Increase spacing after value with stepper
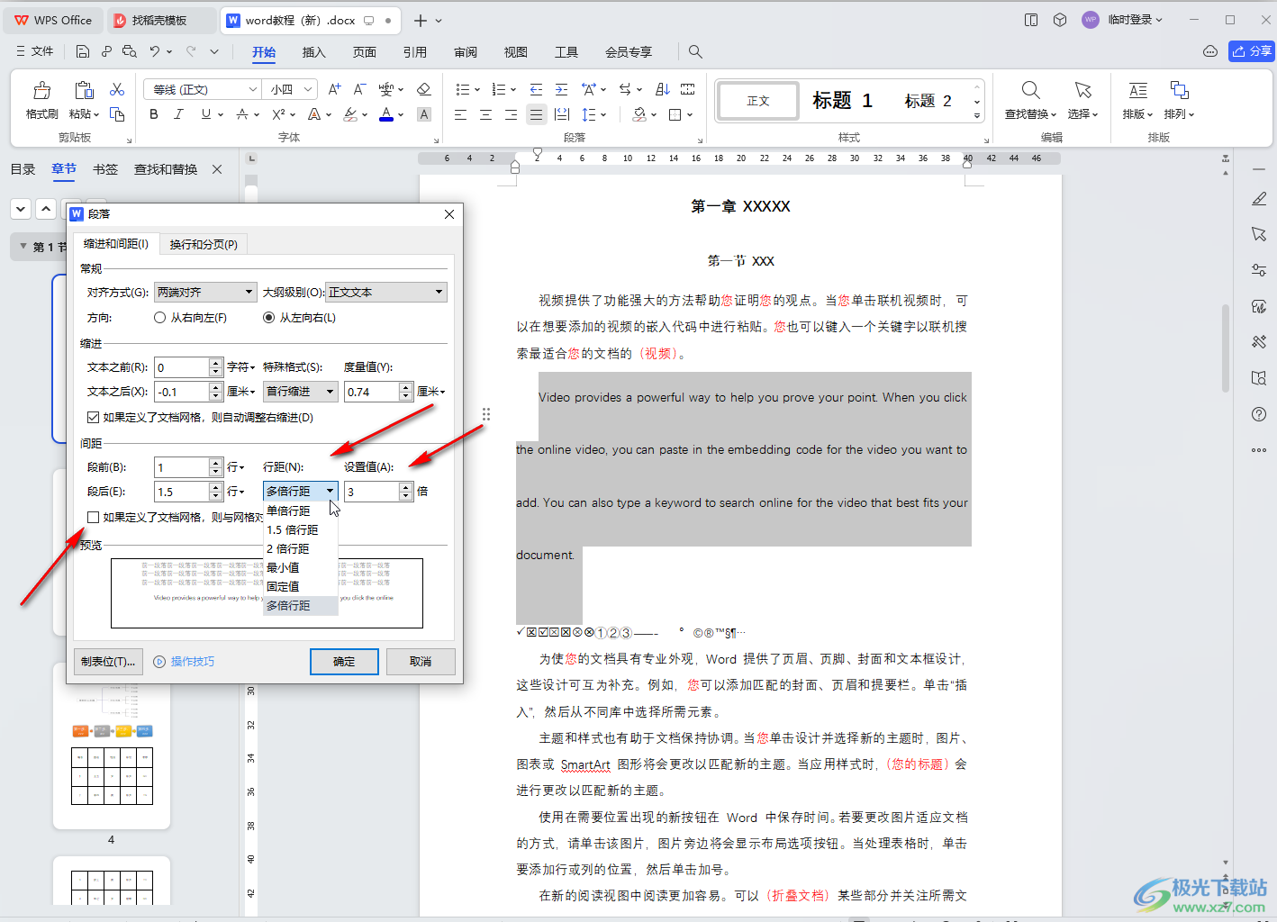Image resolution: width=1277 pixels, height=922 pixels. 215,486
